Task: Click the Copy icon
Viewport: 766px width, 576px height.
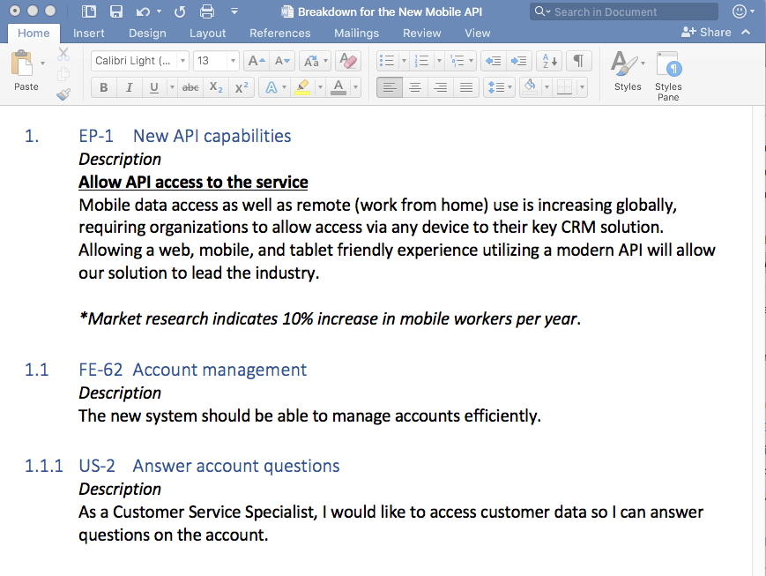Action: (63, 74)
